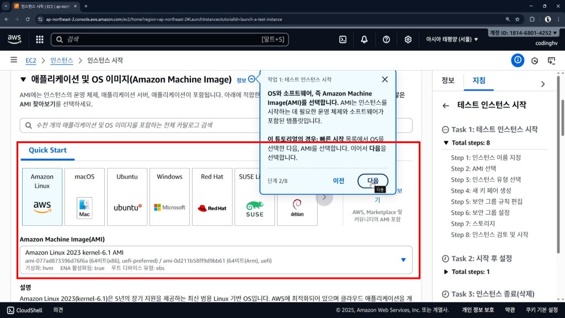Select Step 8: 인스턴스 검토 및 시작
The height and width of the screenshot is (318, 565).
tap(489, 235)
